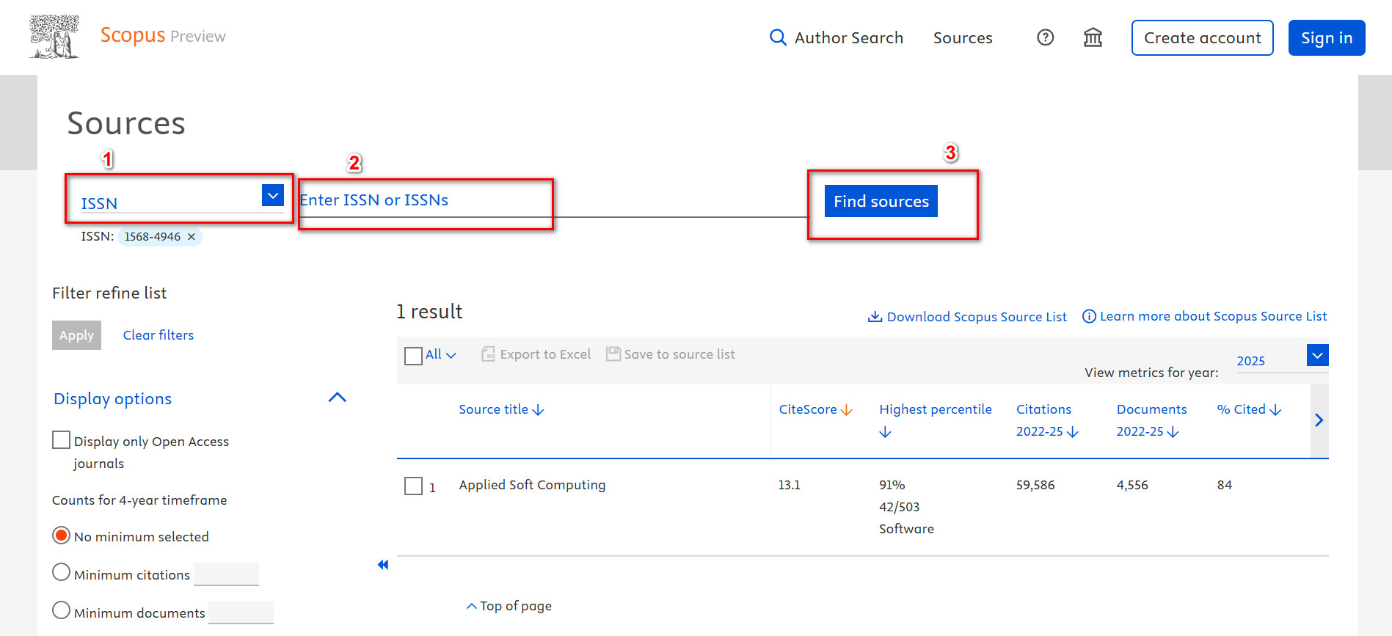Select No minimum selected radio button
Screen dimensions: 1392x636
(62, 536)
